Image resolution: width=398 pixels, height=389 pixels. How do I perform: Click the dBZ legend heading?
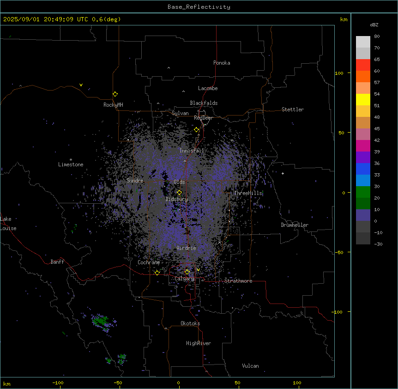[374, 25]
